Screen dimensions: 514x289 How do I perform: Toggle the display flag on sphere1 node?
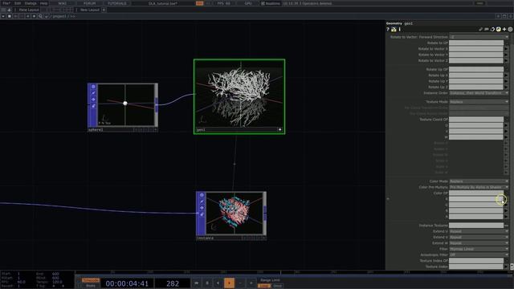click(93, 100)
